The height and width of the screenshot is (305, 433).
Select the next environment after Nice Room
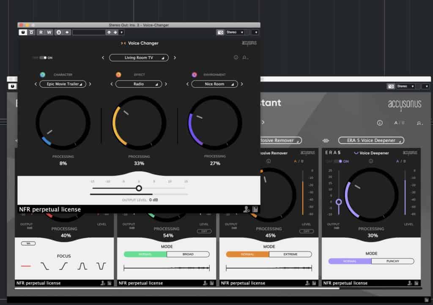241,84
